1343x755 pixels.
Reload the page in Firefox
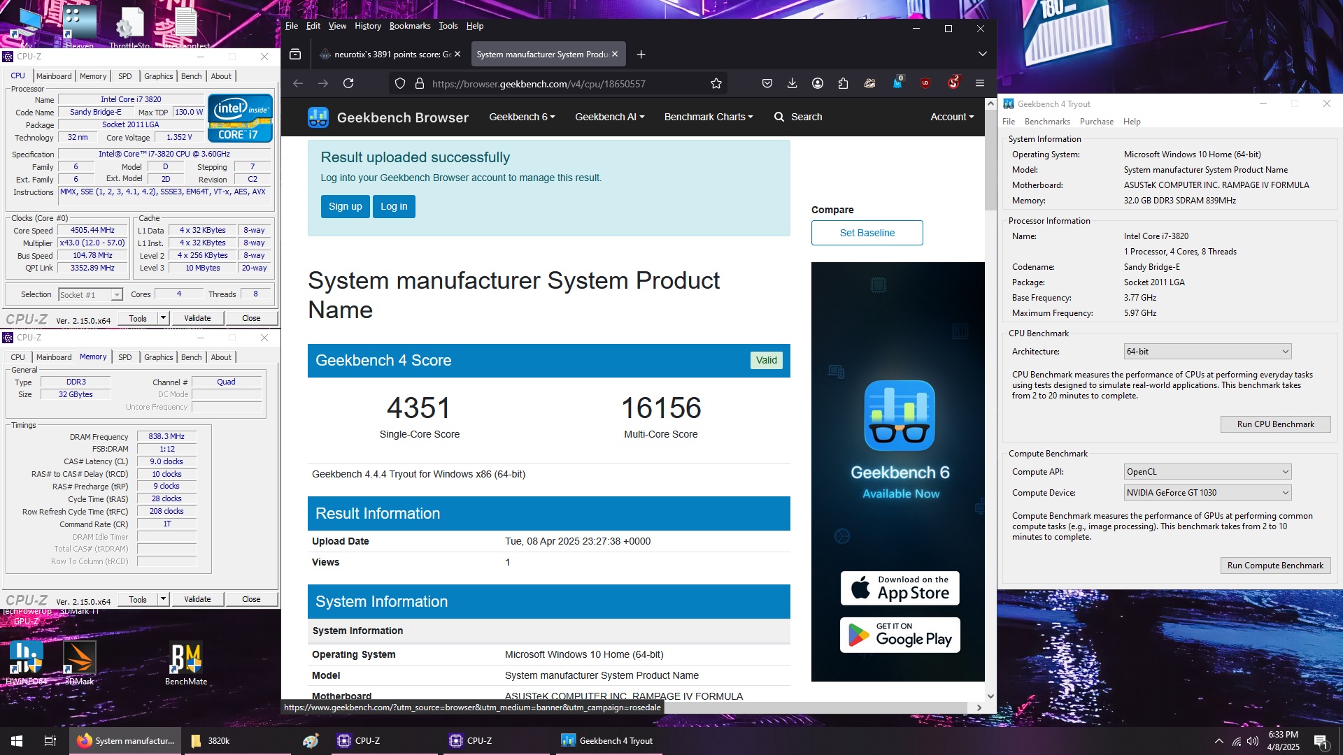(x=348, y=83)
